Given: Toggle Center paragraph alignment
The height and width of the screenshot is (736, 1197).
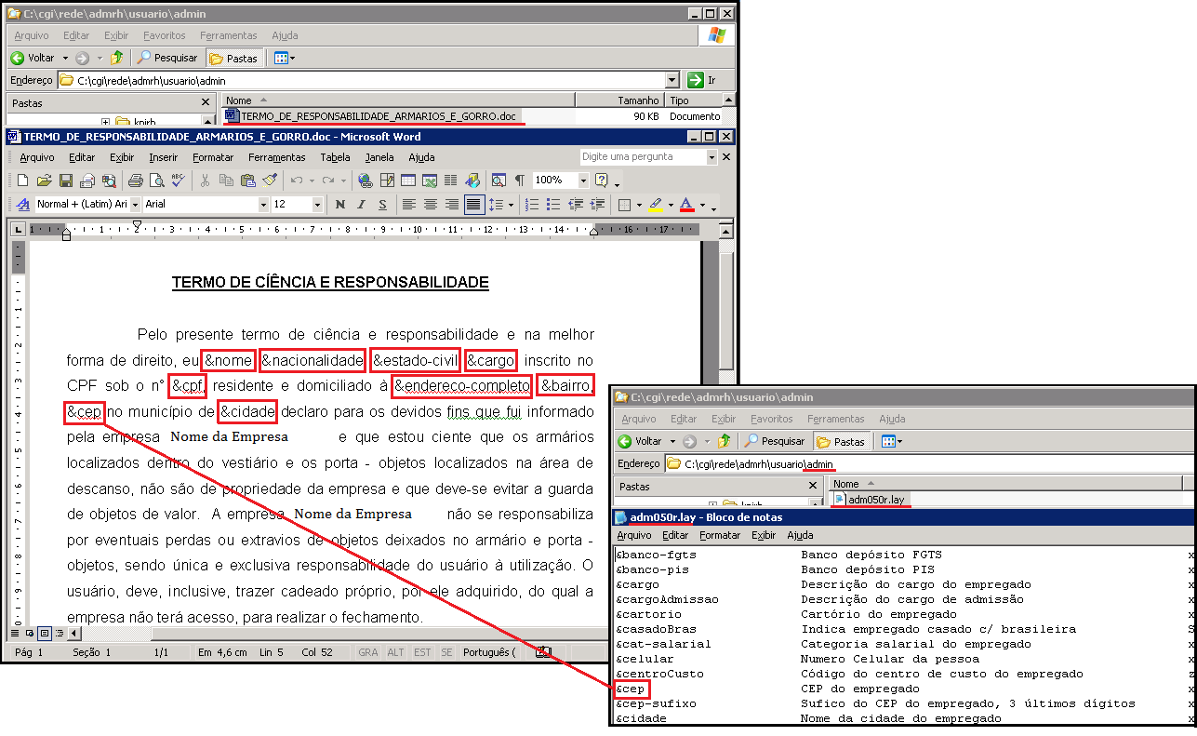Looking at the screenshot, I should [x=431, y=204].
